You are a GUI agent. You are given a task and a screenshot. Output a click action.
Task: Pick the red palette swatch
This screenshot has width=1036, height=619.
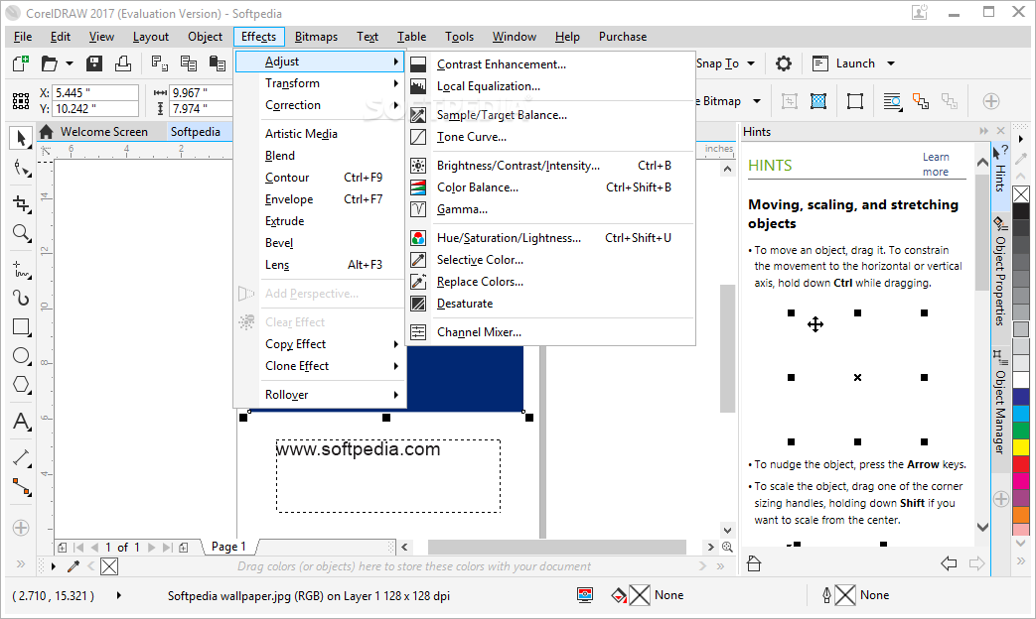coord(1021,464)
